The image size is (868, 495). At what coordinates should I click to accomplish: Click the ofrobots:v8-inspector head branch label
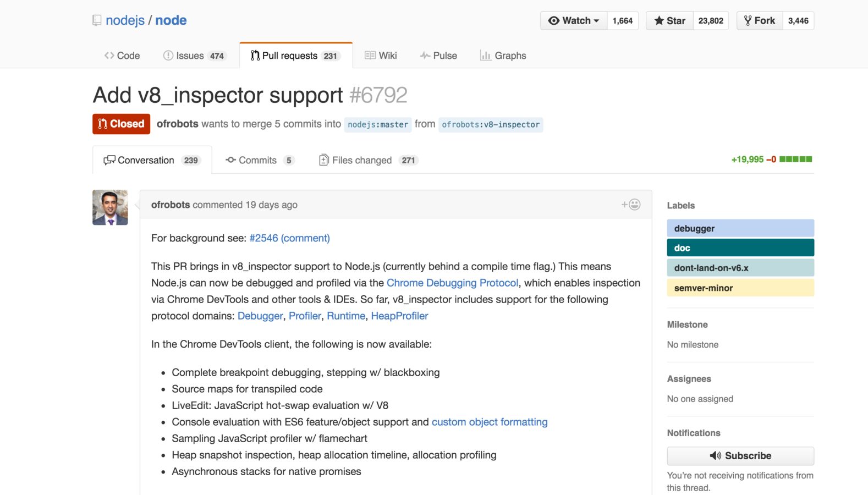(491, 124)
